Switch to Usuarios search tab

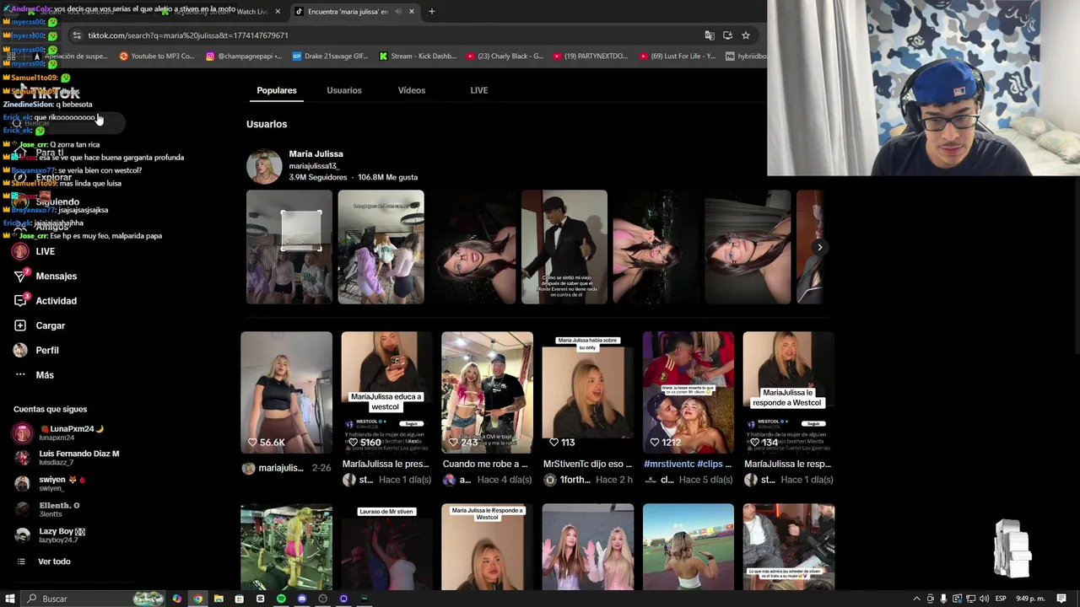tap(344, 90)
